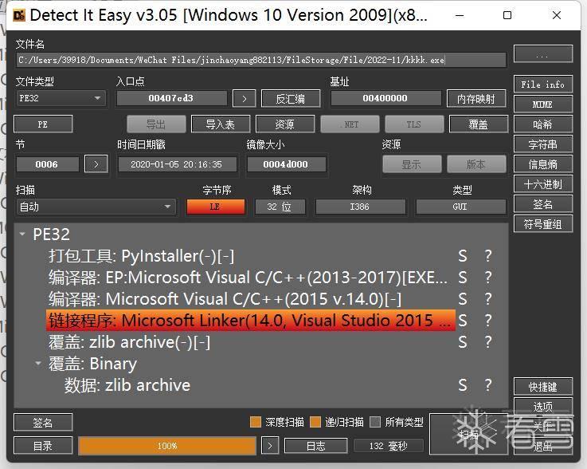The image size is (587, 469).
Task: Open the 信息熵 entropy view
Action: tap(543, 164)
